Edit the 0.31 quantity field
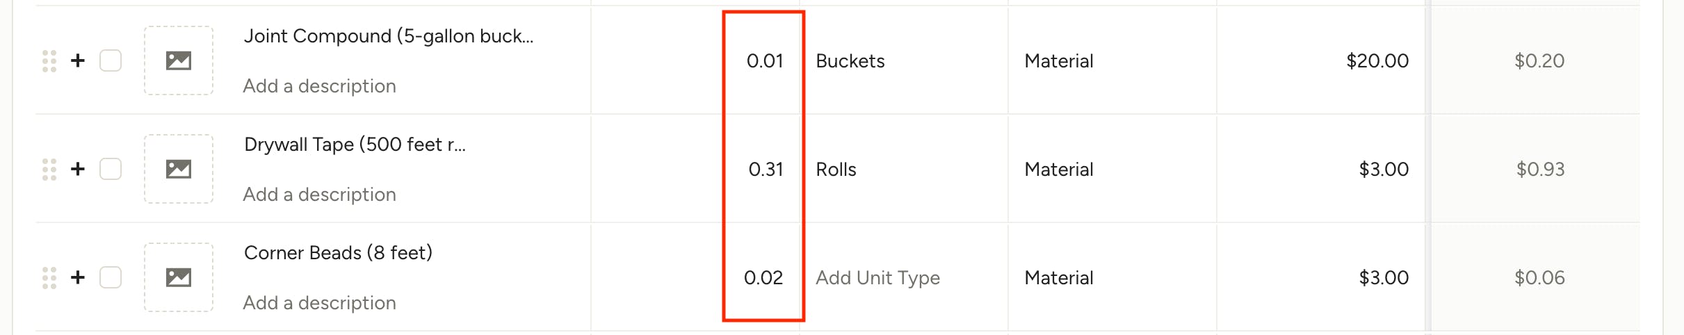 [x=766, y=170]
